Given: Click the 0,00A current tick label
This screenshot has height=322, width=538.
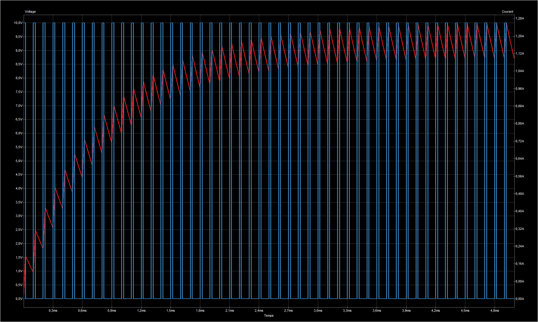Looking at the screenshot, I should (x=520, y=299).
